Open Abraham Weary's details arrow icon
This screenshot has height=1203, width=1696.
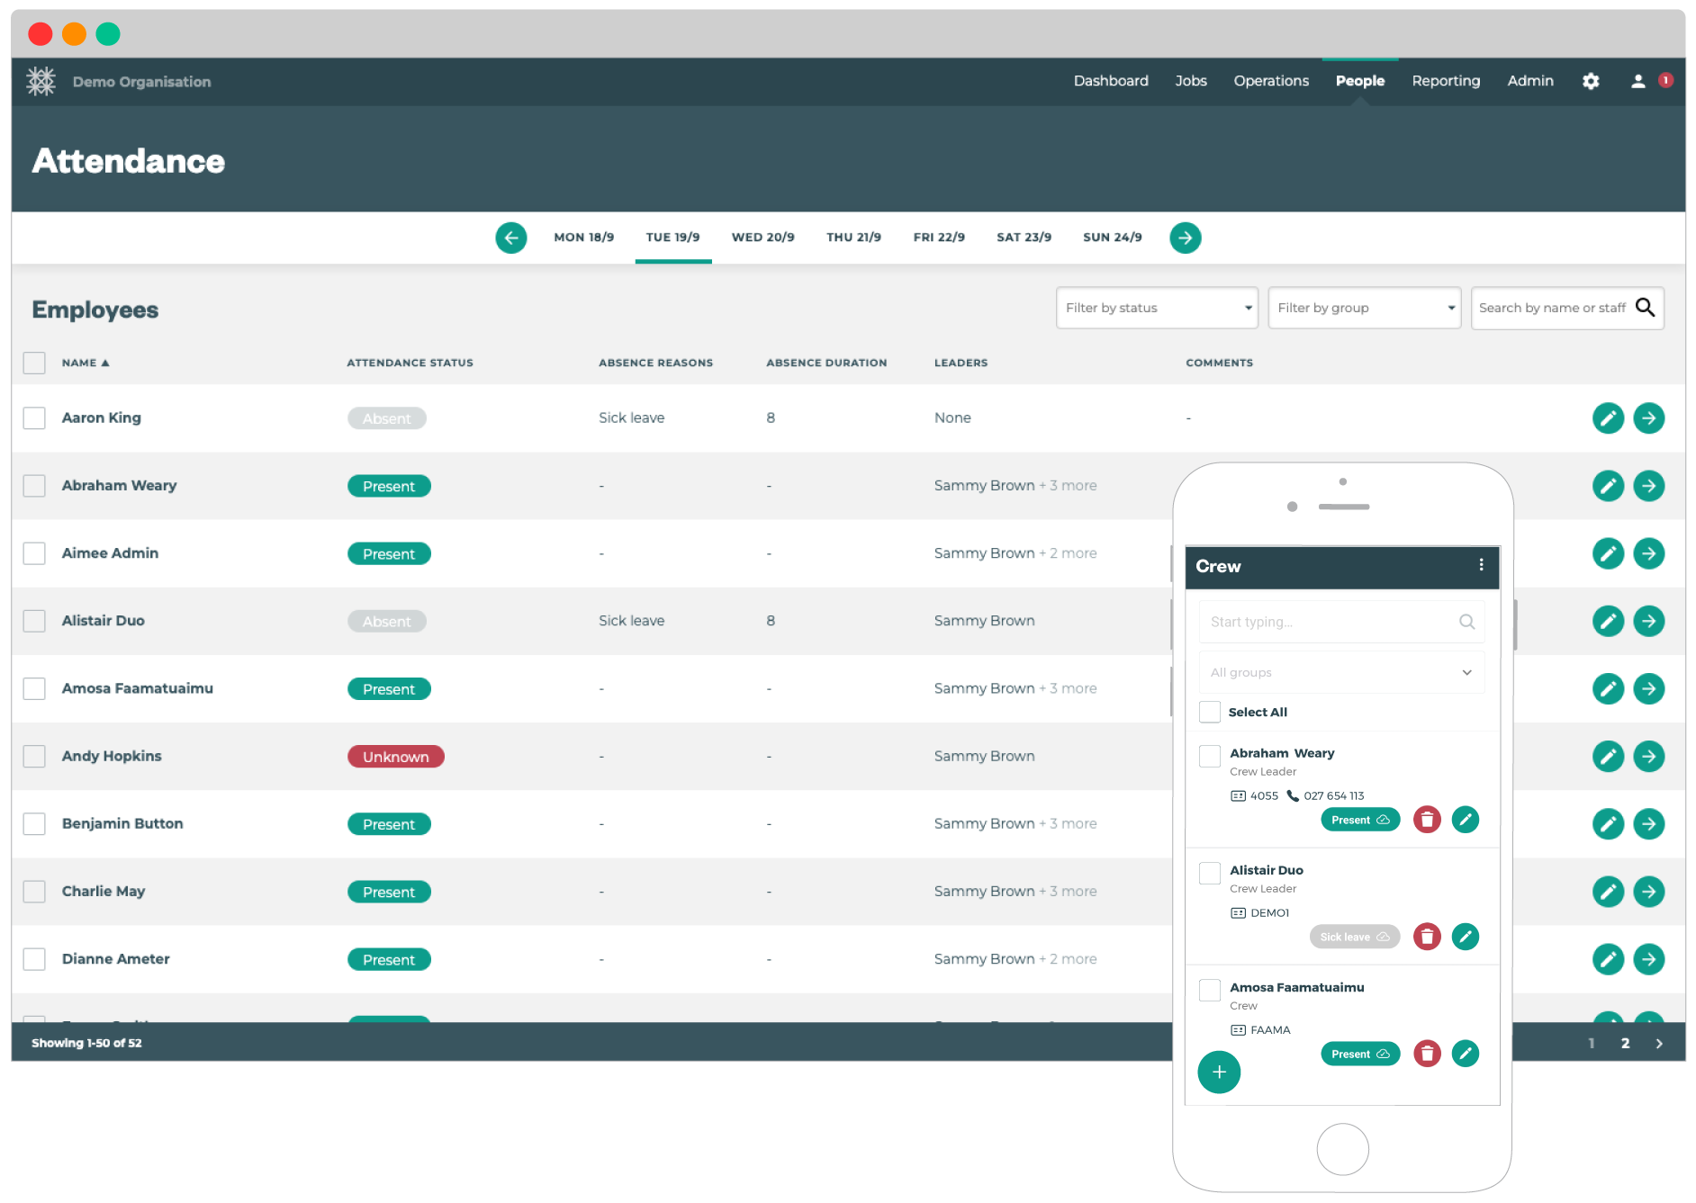tap(1648, 486)
